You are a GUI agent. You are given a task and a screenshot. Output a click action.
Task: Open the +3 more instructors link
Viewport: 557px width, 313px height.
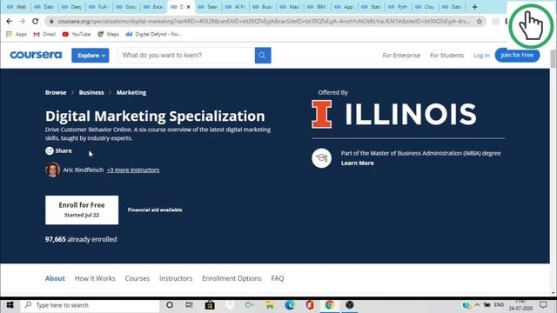(x=133, y=170)
